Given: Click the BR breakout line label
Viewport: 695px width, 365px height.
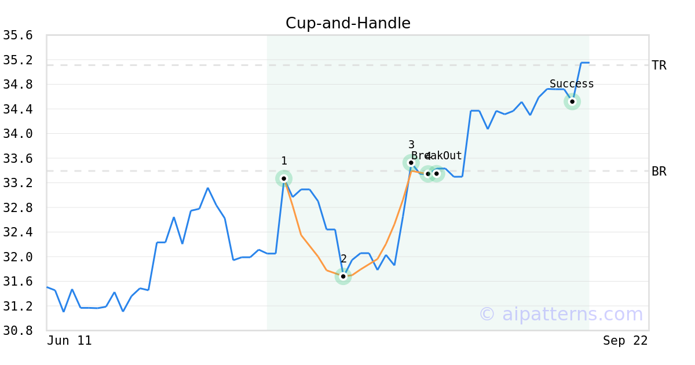Looking at the screenshot, I should coord(659,171).
